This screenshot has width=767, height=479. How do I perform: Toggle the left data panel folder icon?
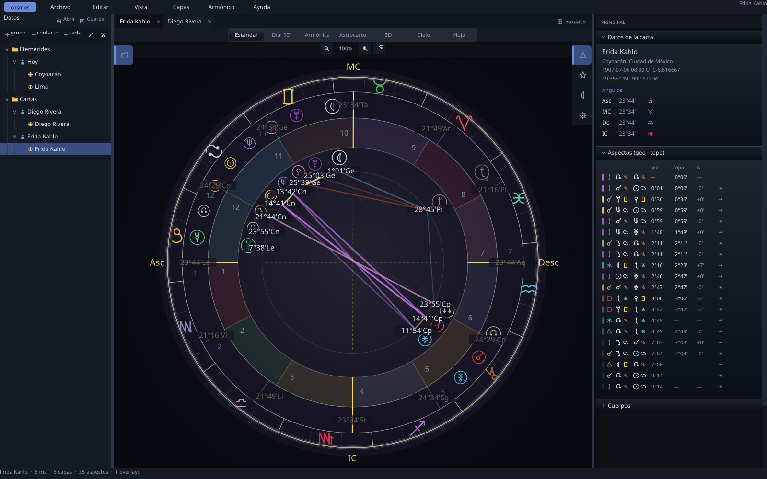125,55
